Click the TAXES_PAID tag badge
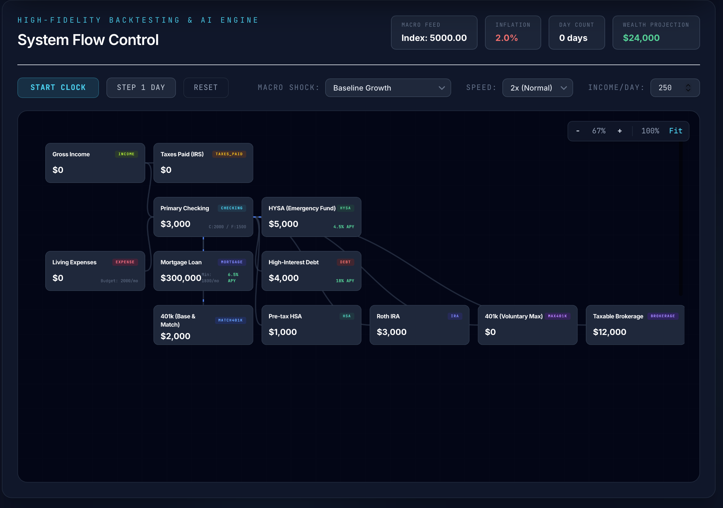 [x=229, y=154]
